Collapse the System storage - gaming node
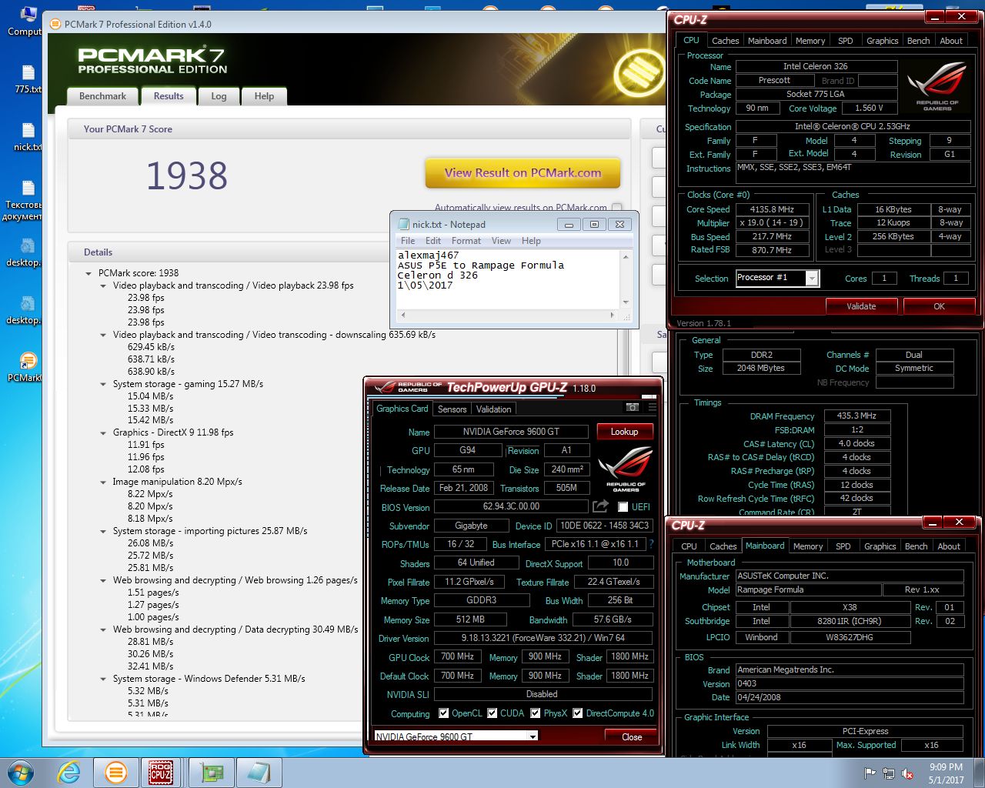The height and width of the screenshot is (788, 985). [103, 384]
